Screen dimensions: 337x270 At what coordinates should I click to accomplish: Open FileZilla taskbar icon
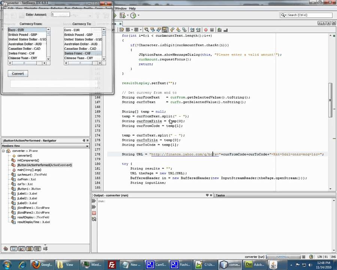pyautogui.click(x=112, y=265)
